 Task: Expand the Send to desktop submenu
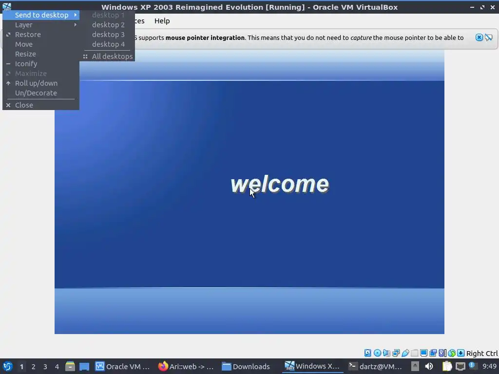coord(41,15)
